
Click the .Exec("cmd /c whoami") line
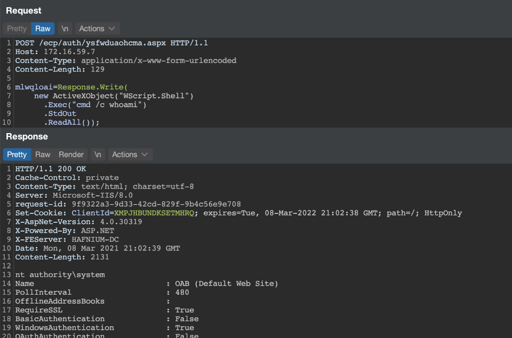pyautogui.click(x=95, y=105)
